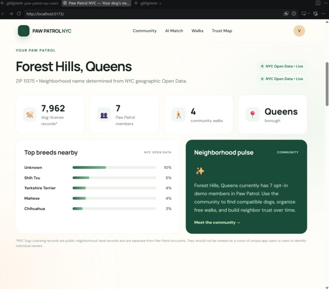Click the open-in-window icon beside the address bar
This screenshot has width=329, height=289.
click(x=286, y=14)
